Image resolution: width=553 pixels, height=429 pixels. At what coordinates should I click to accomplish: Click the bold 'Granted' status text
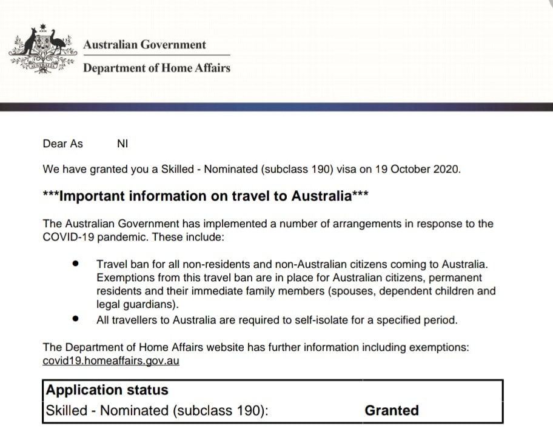tap(392, 410)
